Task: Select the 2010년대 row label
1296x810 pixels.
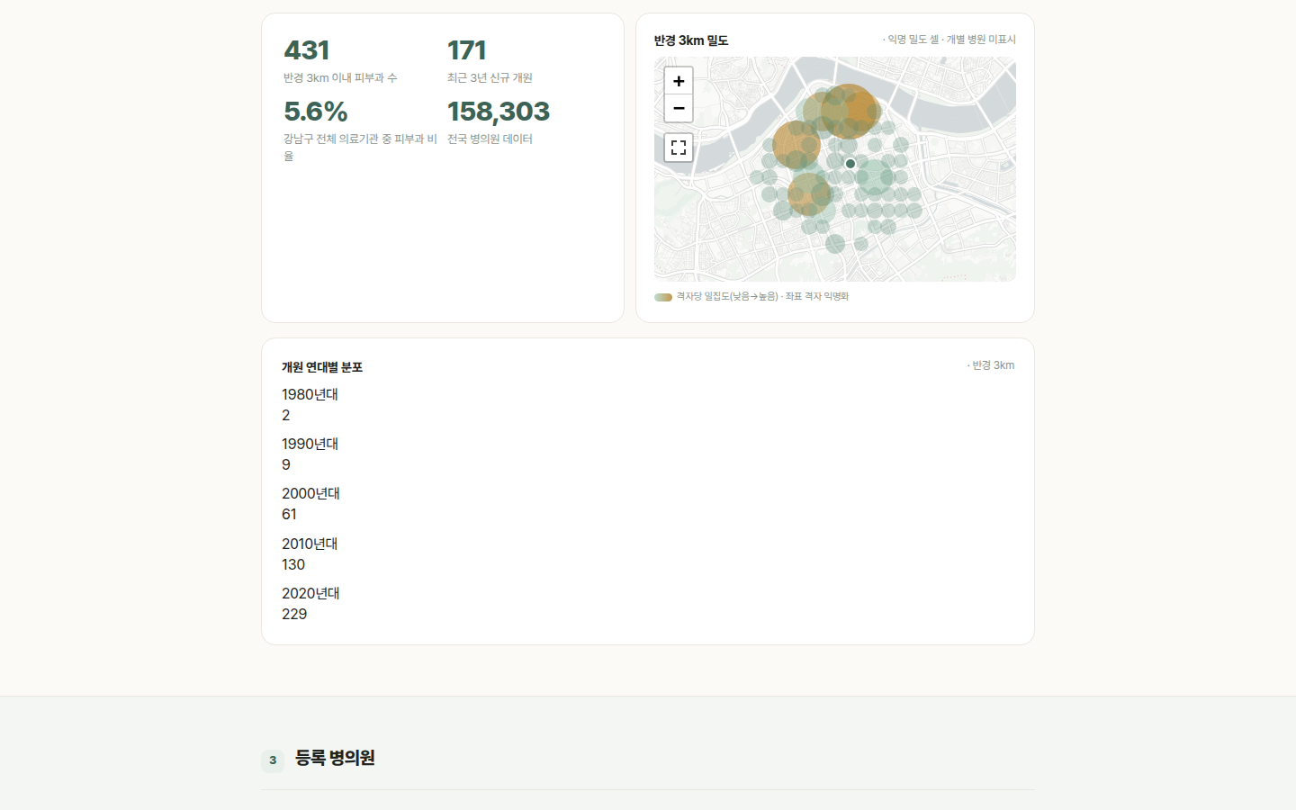Action: point(310,544)
